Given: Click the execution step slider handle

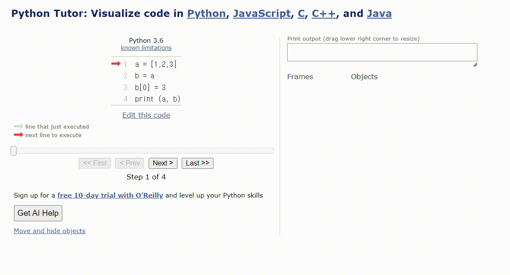Looking at the screenshot, I should pos(14,151).
